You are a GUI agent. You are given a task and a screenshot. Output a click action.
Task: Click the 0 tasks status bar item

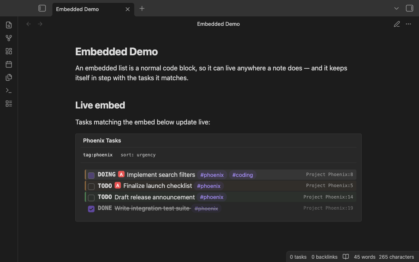point(298,257)
